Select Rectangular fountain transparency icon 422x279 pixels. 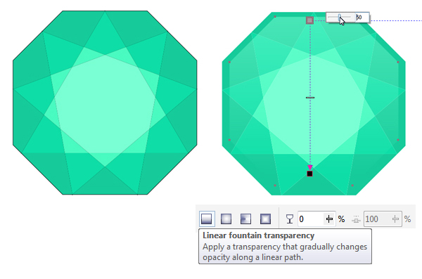coord(265,219)
